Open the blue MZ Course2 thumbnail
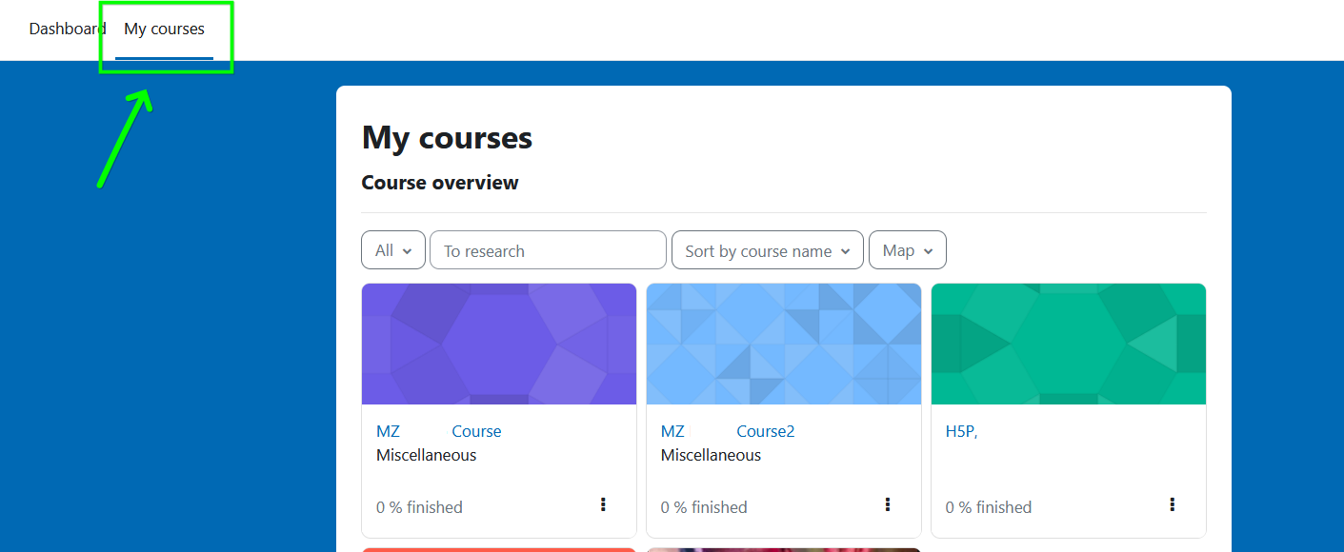Image resolution: width=1344 pixels, height=552 pixels. 784,344
